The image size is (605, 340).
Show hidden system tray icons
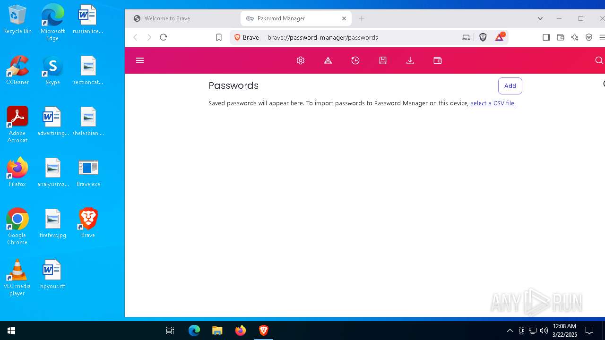[510, 331]
